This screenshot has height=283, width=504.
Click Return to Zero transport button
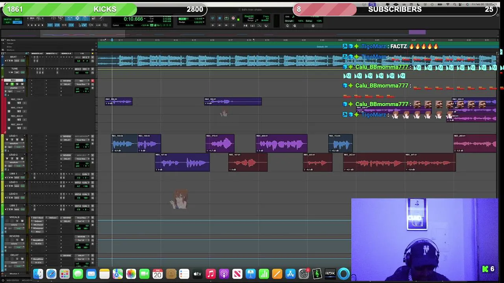213,25
